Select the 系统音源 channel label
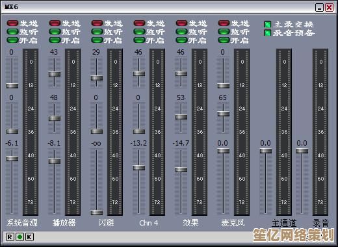 (22, 223)
